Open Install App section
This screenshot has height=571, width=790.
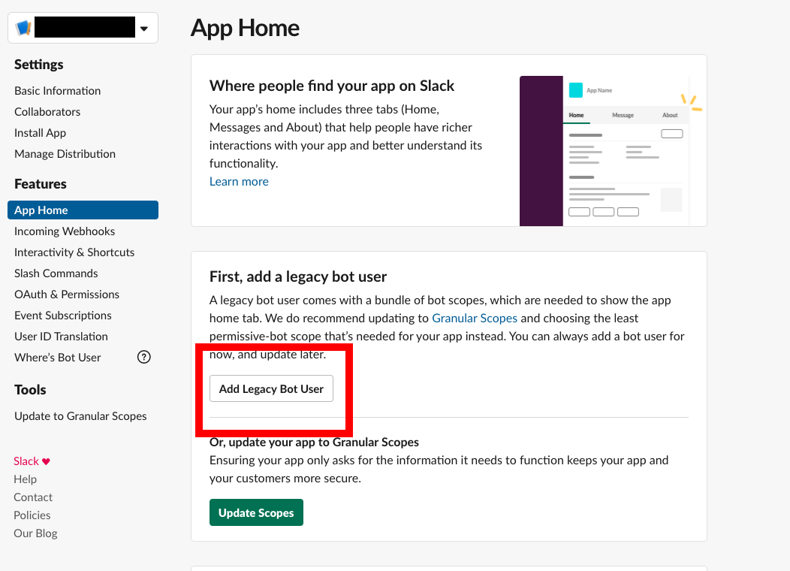(x=41, y=133)
